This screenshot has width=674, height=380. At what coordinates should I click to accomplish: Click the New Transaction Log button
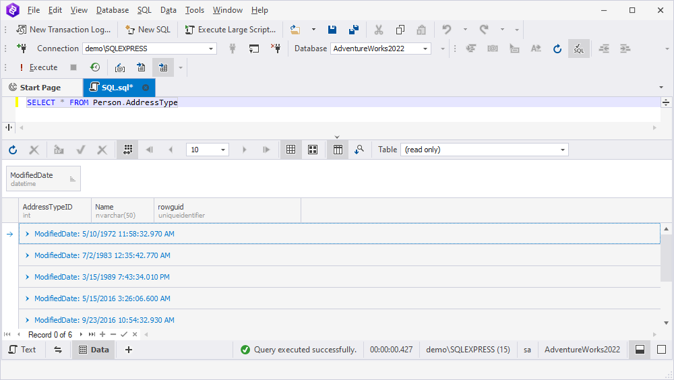point(63,30)
